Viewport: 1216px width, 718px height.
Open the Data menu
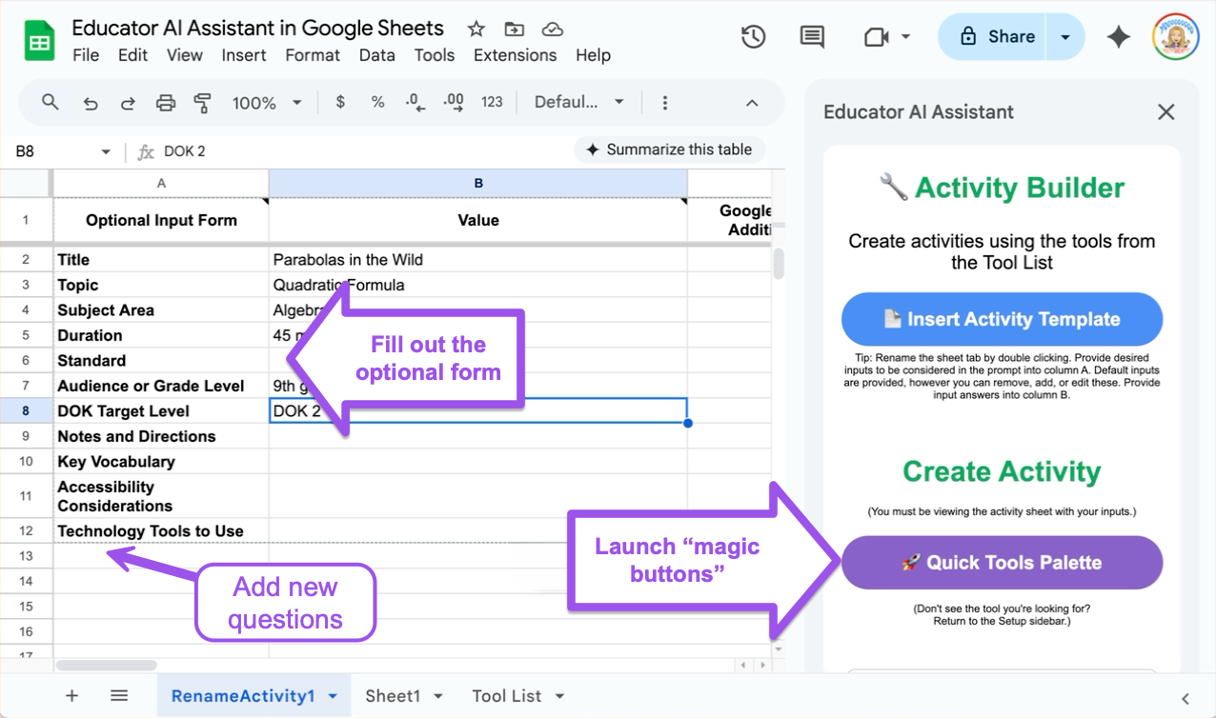tap(377, 55)
